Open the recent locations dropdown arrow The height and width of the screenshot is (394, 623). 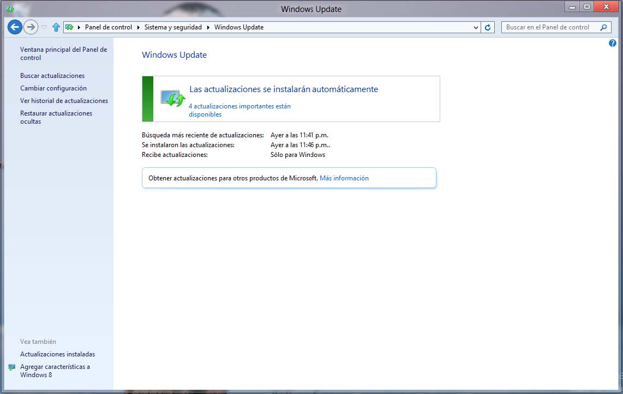pos(44,27)
